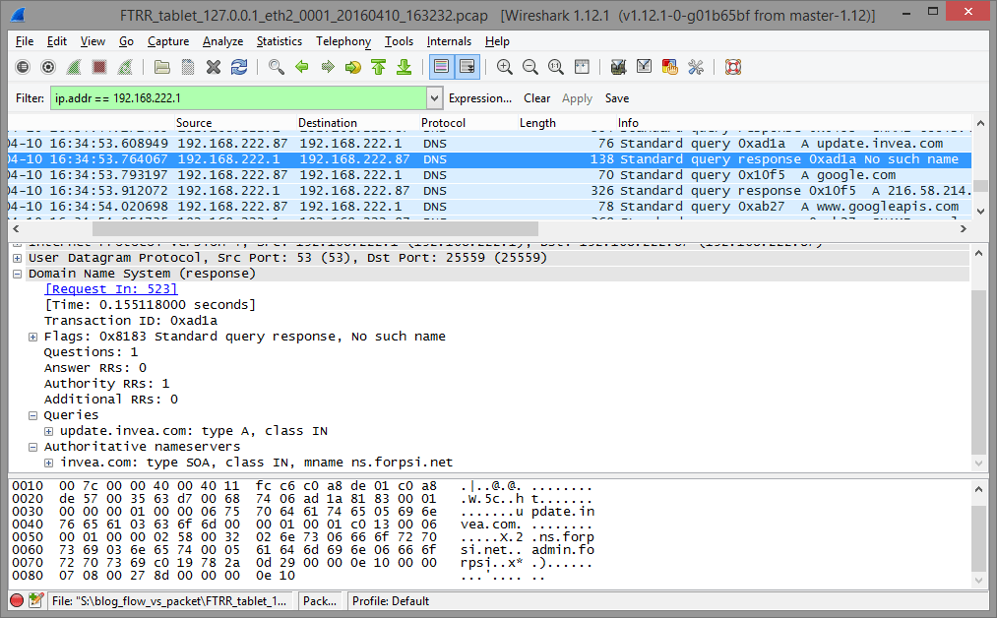997x618 pixels.
Task: Open the Statistics menu
Action: 279,41
